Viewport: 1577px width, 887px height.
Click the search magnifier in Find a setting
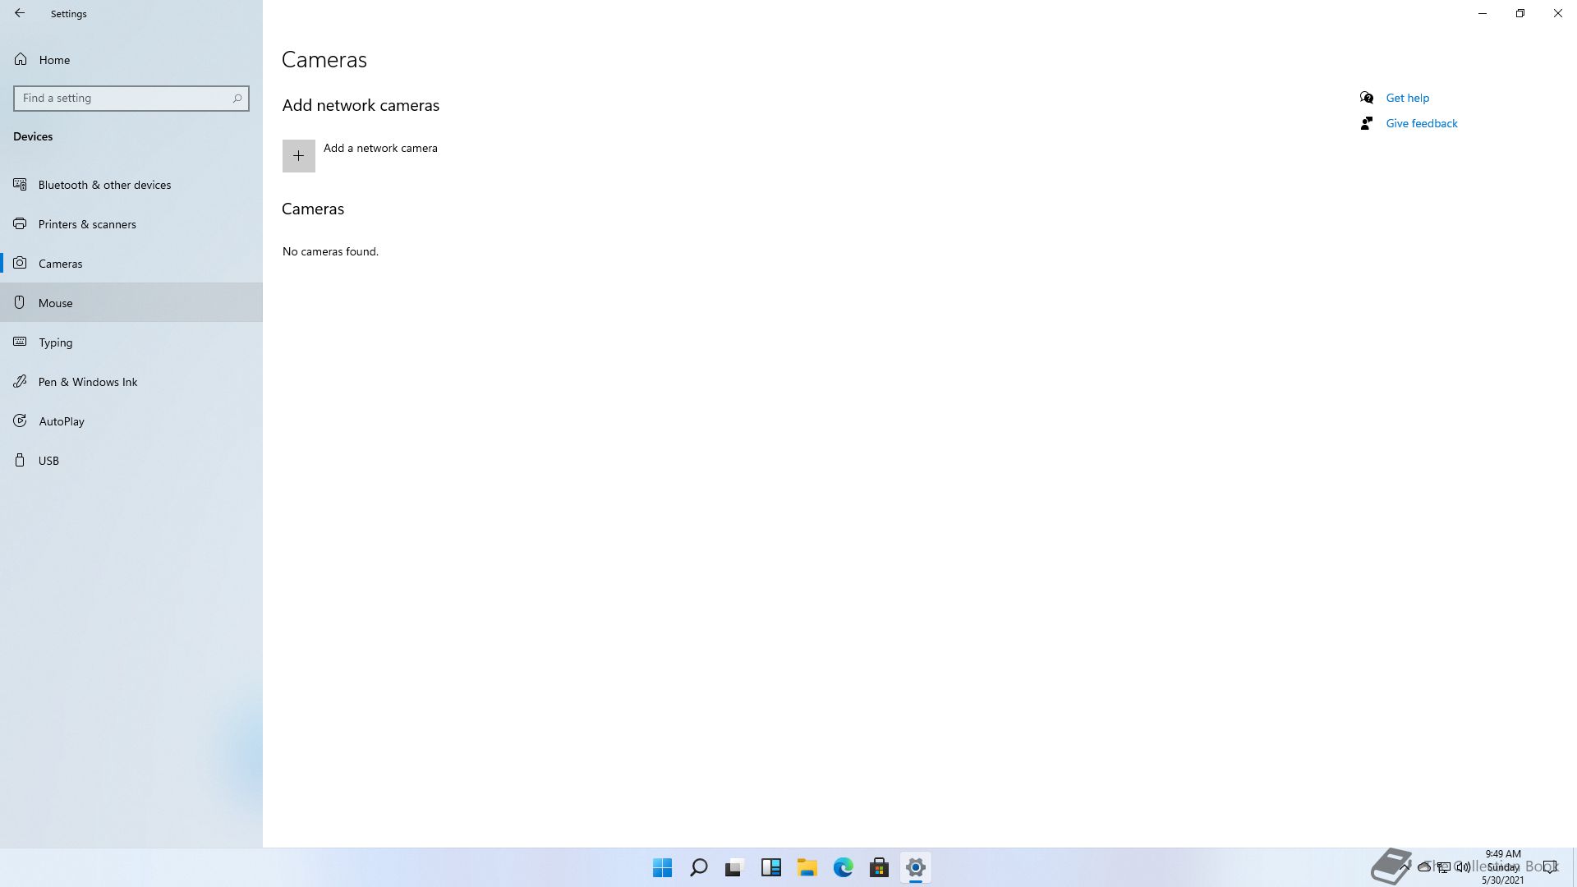click(237, 99)
